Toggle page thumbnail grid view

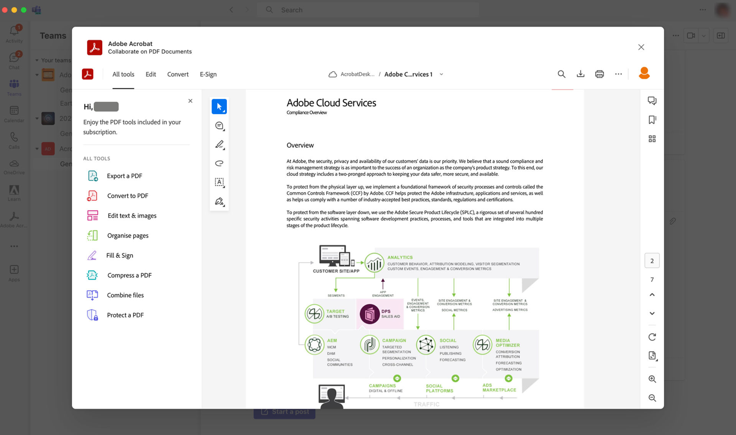point(652,138)
